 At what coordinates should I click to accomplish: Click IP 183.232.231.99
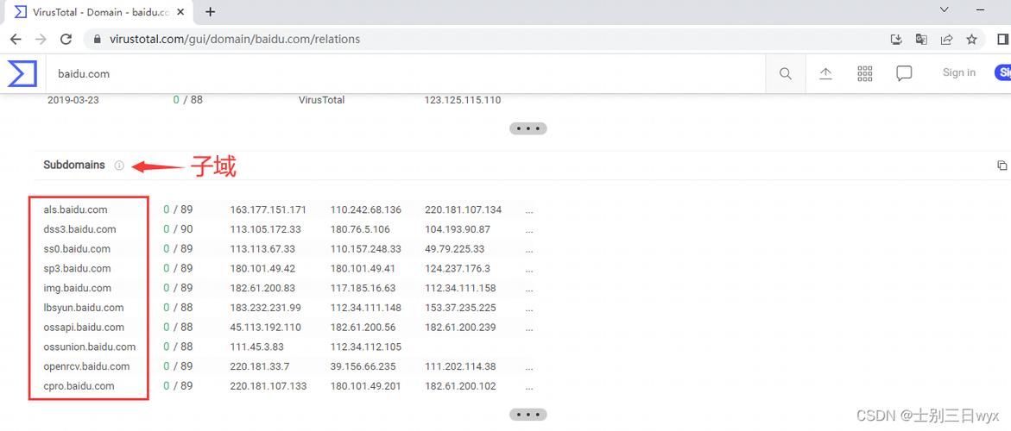tap(266, 308)
